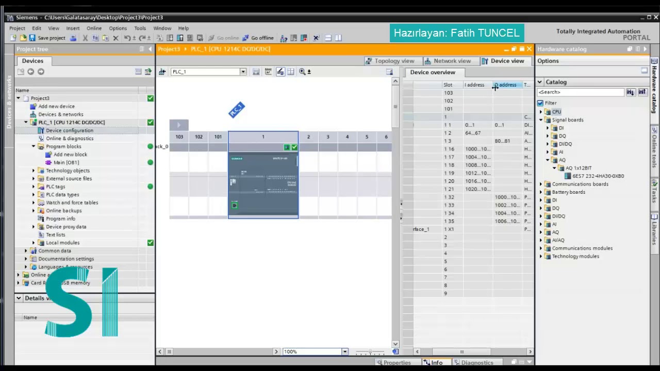The image size is (660, 371).
Task: Click the Undo arrow icon
Action: (x=127, y=38)
